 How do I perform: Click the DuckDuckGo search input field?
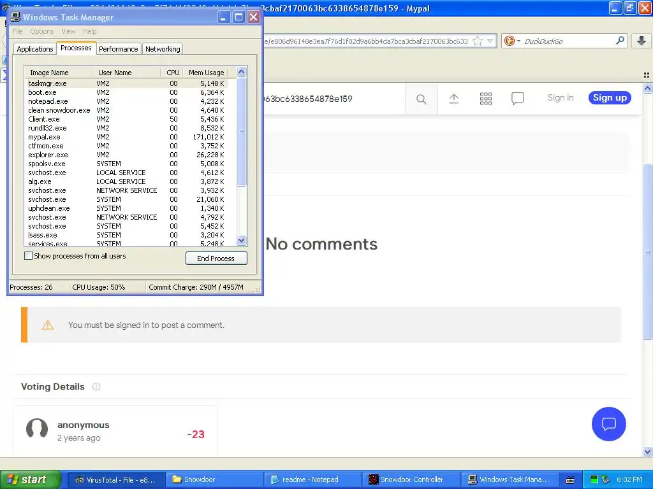tap(568, 41)
